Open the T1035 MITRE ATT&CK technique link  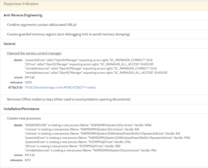coord(60,88)
